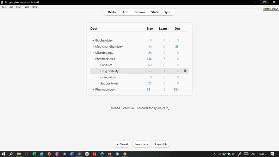Collapse the Pharmaceutics deck minus sign
279x157 pixels.
point(93,59)
